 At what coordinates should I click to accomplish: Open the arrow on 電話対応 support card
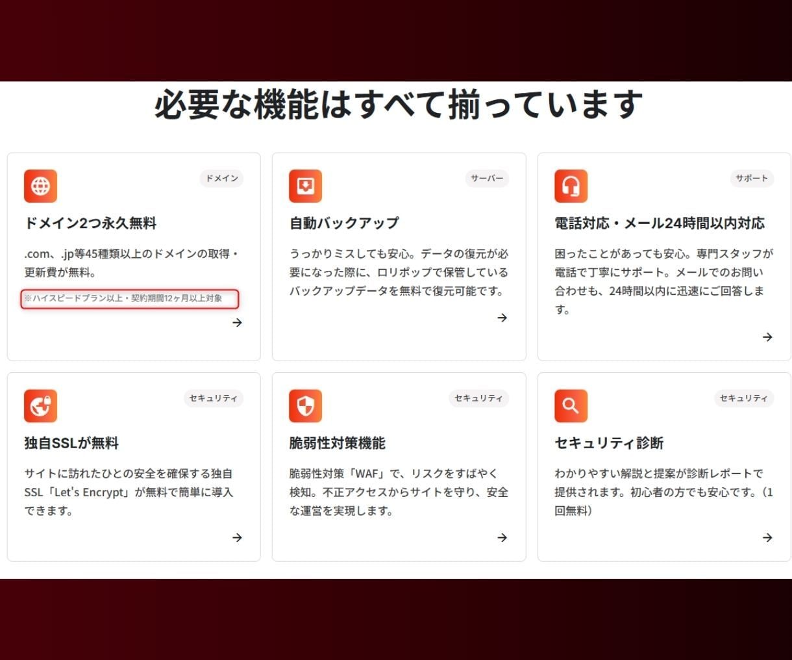pos(767,336)
